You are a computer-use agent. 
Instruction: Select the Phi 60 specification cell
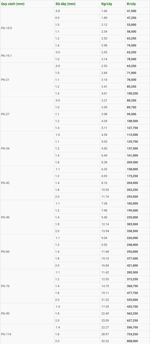(27, 252)
